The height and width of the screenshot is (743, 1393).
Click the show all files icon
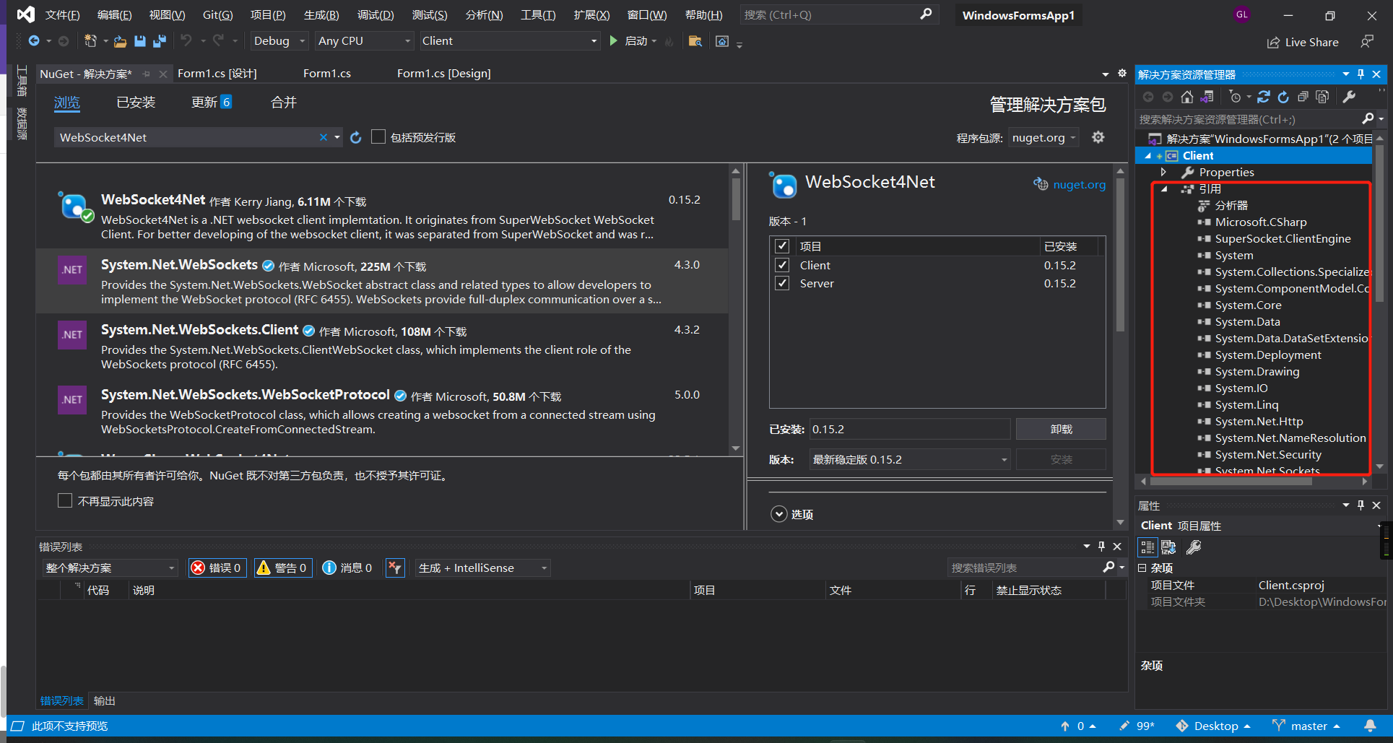1322,97
